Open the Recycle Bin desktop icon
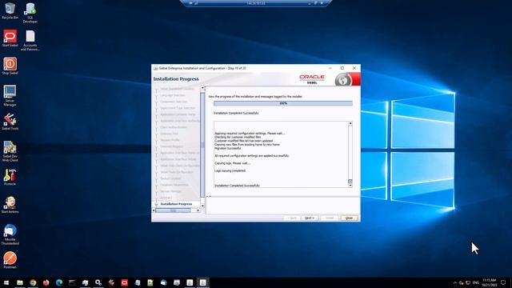The image size is (512, 288). coord(10,10)
